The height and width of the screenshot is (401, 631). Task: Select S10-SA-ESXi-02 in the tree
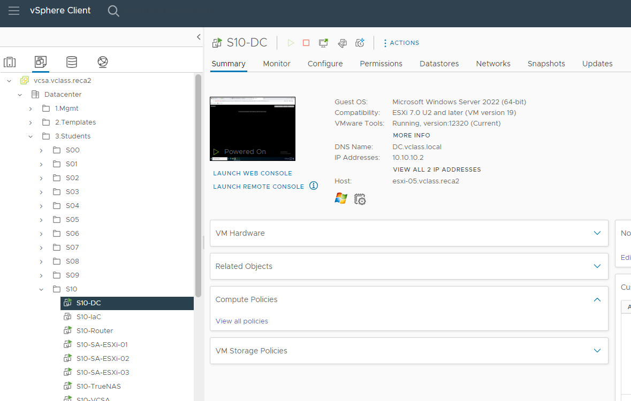click(103, 358)
